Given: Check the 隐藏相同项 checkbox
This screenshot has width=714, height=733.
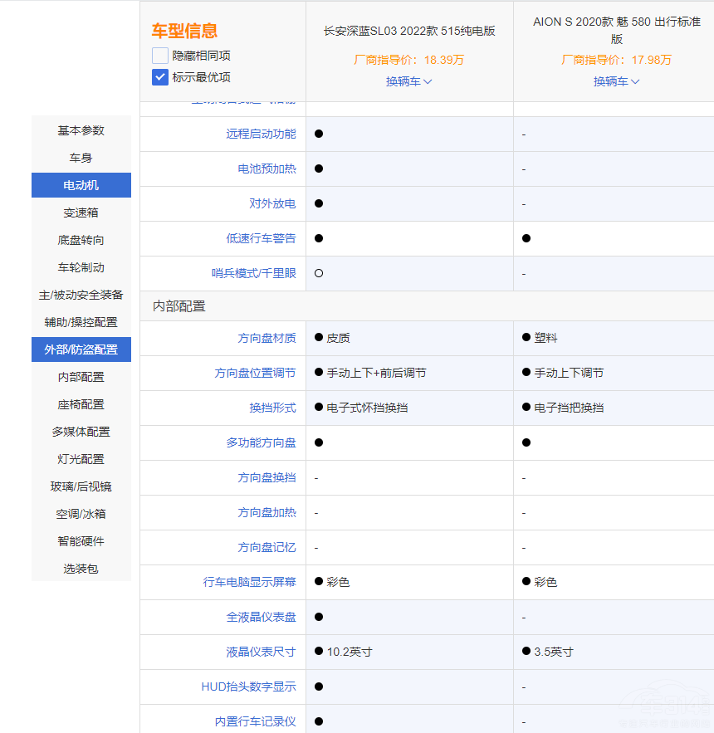Looking at the screenshot, I should pos(160,56).
